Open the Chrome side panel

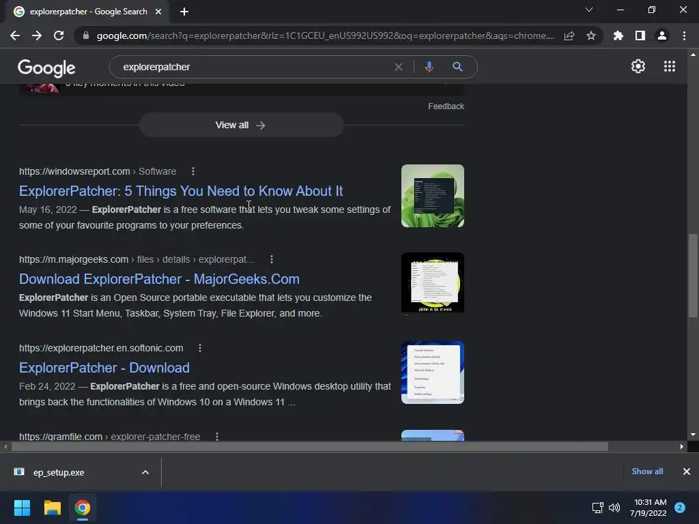tap(640, 35)
